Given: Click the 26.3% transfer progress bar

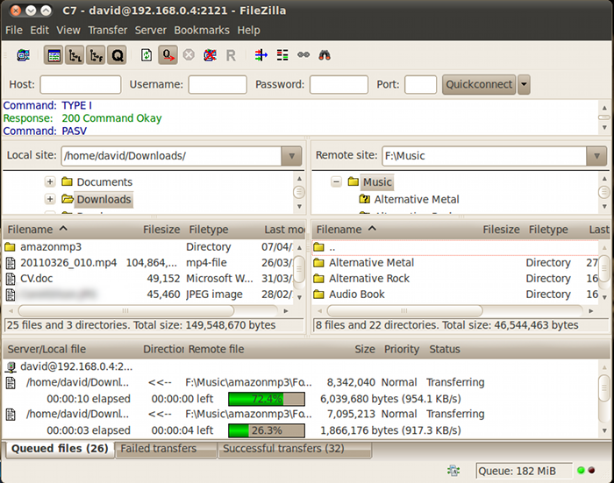Looking at the screenshot, I should click(x=267, y=430).
